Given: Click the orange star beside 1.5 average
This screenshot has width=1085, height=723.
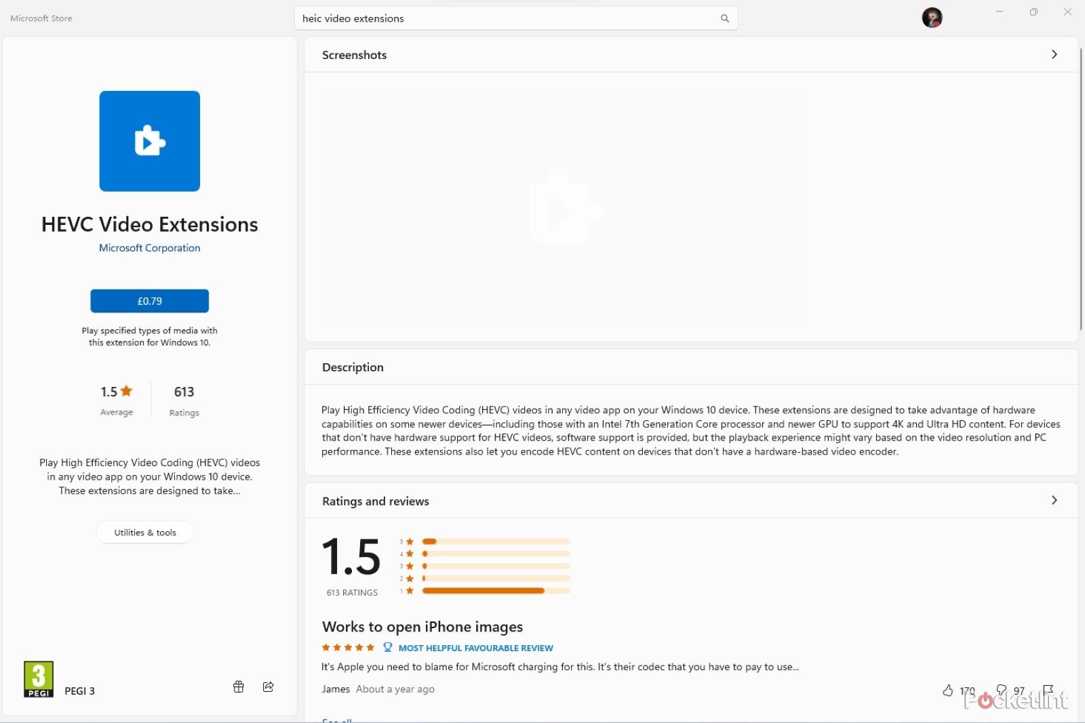Looking at the screenshot, I should tap(126, 391).
